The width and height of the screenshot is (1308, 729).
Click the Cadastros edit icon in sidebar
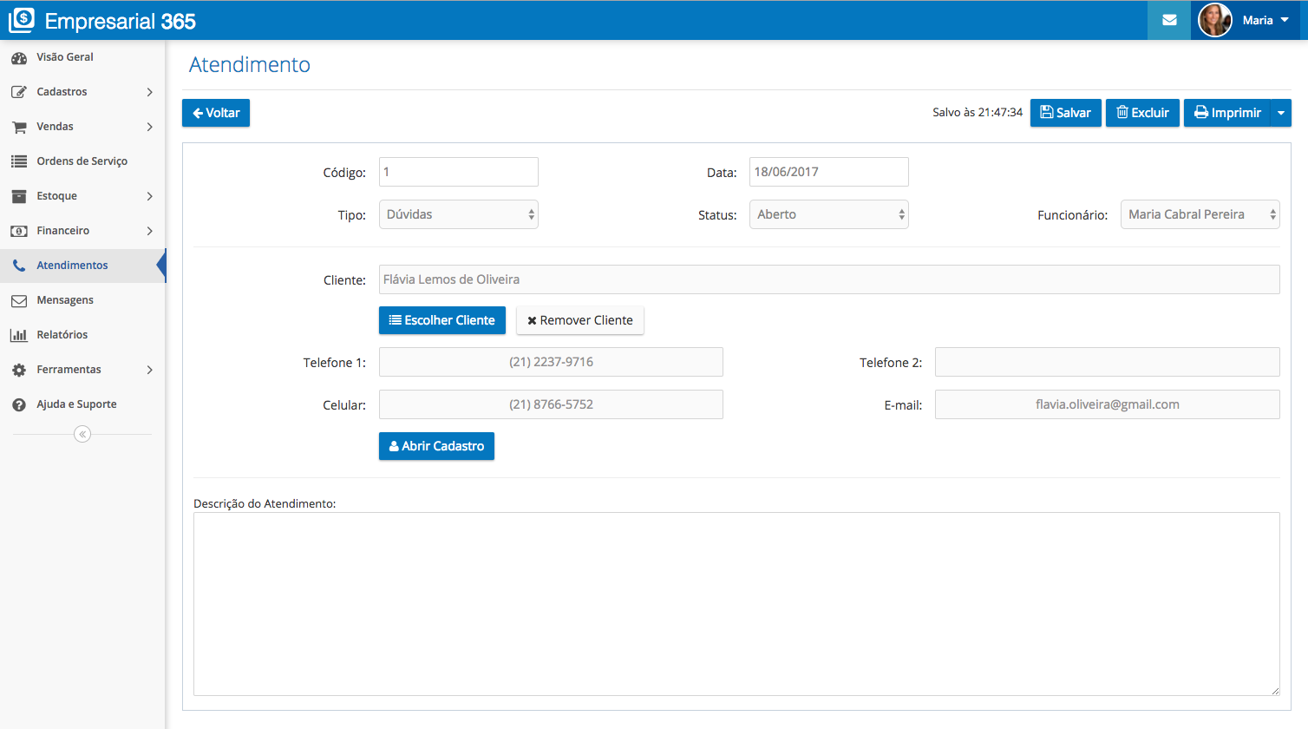pos(19,92)
